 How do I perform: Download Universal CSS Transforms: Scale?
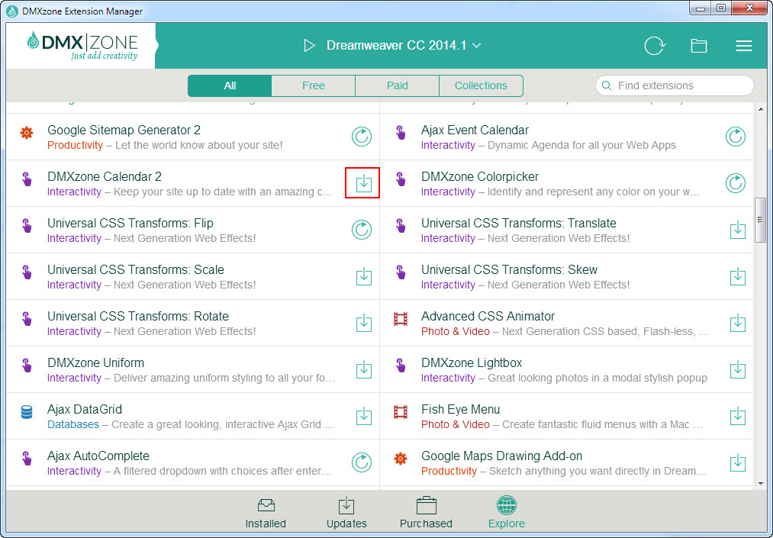[x=363, y=276]
